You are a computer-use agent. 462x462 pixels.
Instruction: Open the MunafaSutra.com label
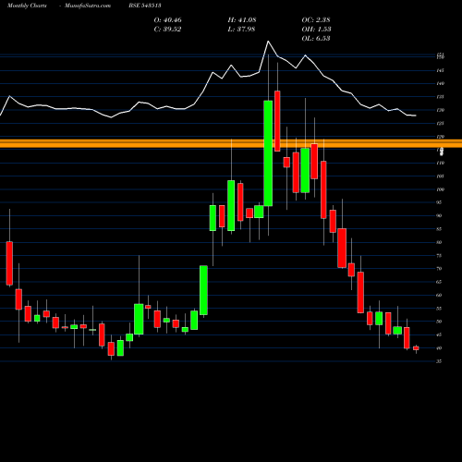pos(88,6)
